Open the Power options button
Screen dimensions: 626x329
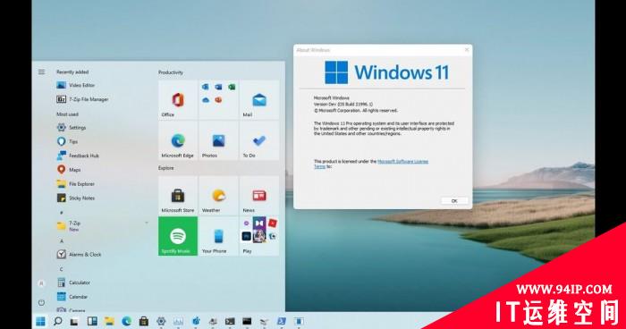click(41, 303)
